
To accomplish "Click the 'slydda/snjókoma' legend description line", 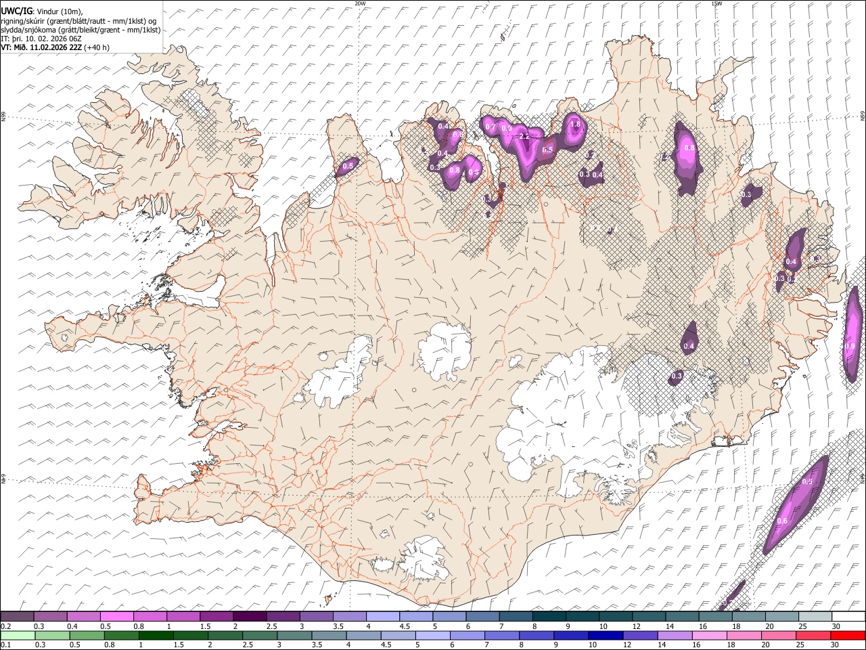I will (x=81, y=30).
